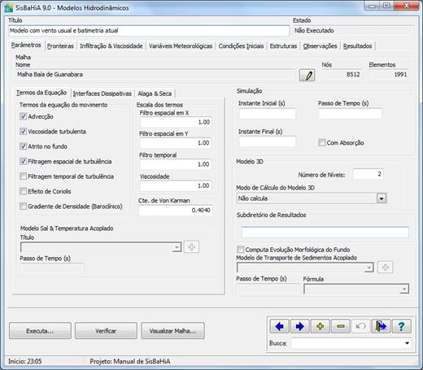Image resolution: width=423 pixels, height=370 pixels.
Task: Open the Sal & Temperatura Título dropdown
Action: pyautogui.click(x=177, y=247)
